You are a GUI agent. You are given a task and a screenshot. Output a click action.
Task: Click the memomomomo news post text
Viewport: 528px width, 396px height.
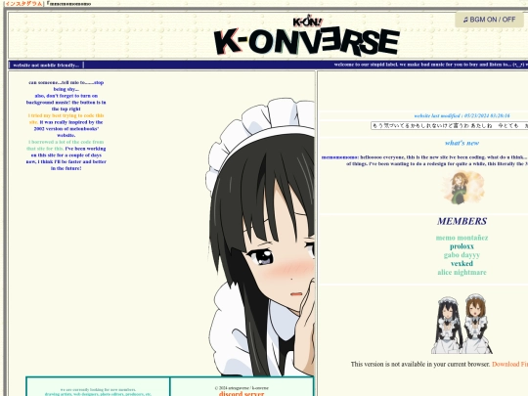click(x=424, y=160)
